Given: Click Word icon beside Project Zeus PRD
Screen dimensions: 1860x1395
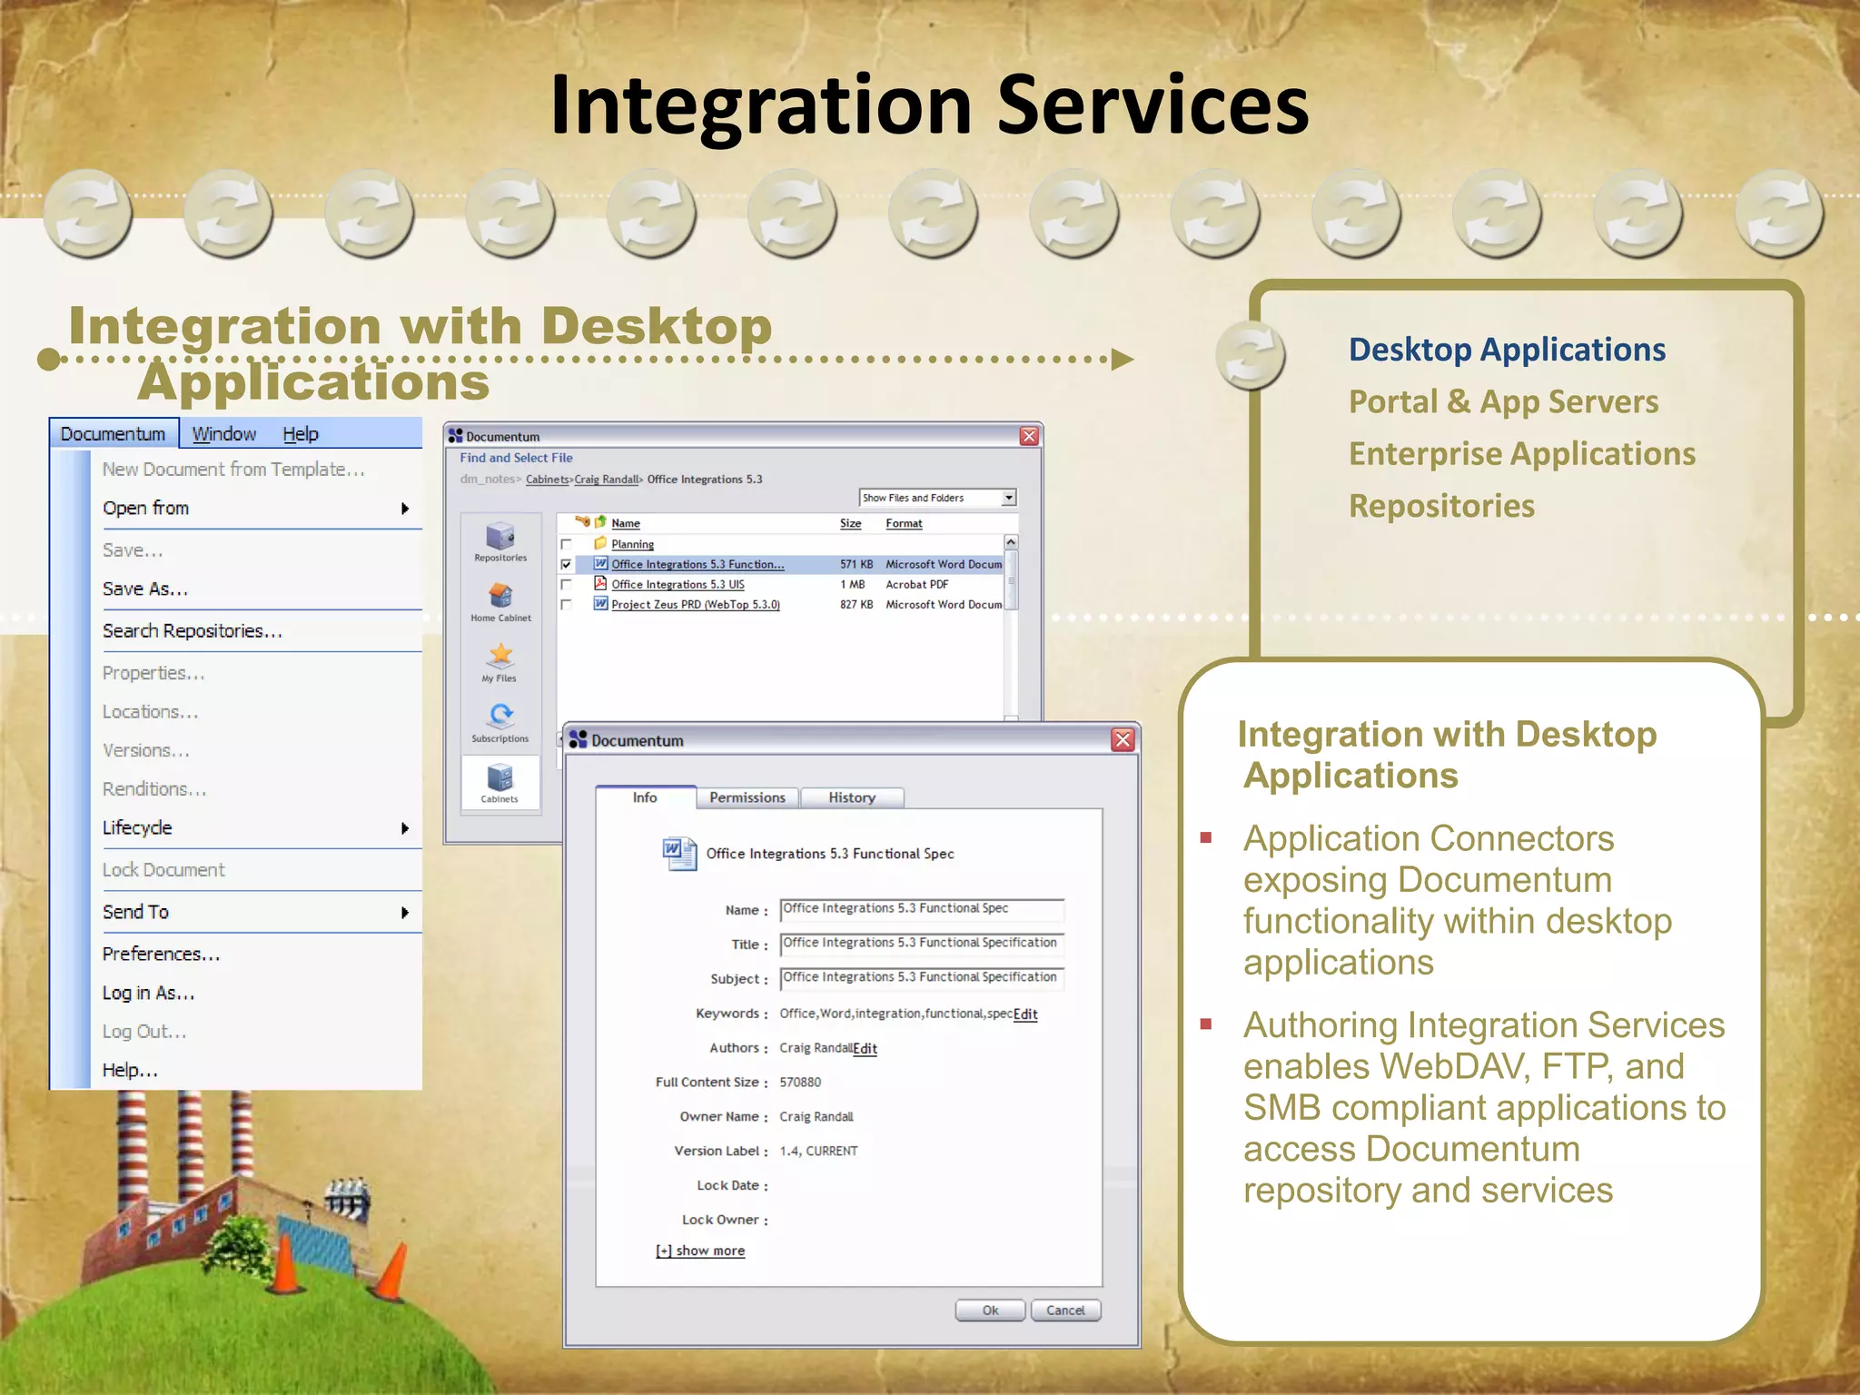Looking at the screenshot, I should pyautogui.click(x=600, y=604).
